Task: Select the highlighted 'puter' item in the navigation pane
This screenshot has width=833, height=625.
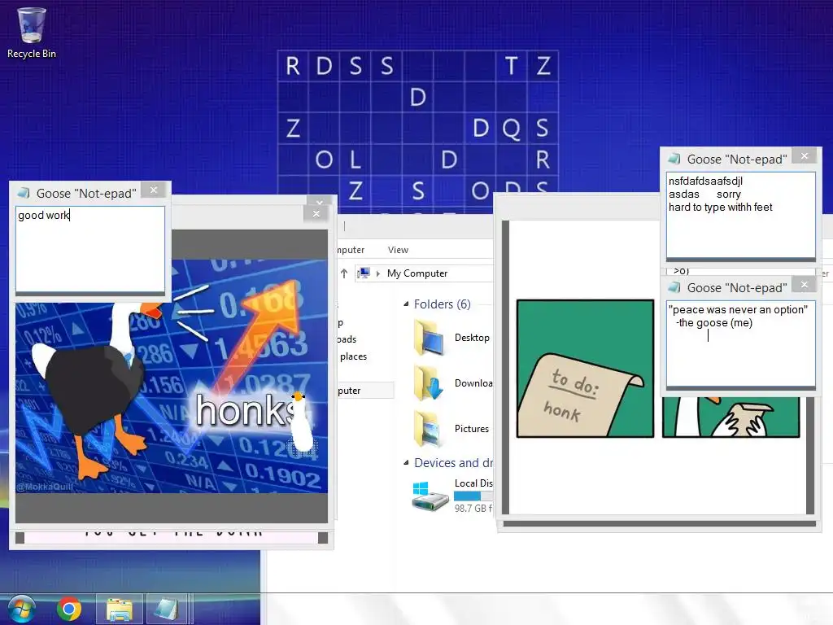Action: (x=365, y=391)
